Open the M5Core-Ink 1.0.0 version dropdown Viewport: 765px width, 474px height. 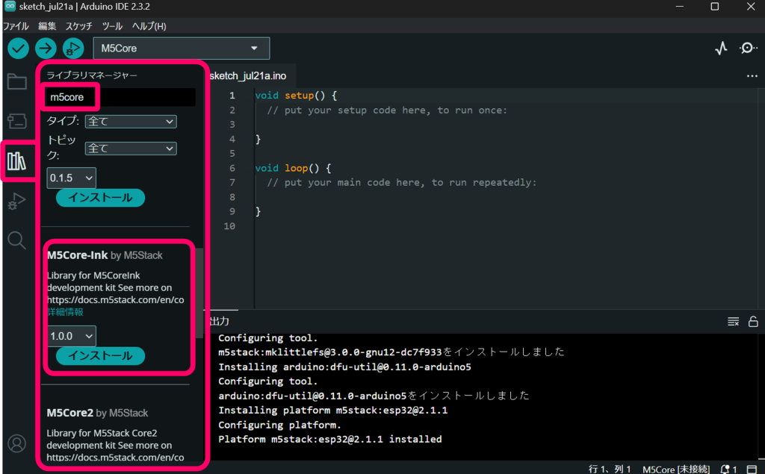(71, 336)
